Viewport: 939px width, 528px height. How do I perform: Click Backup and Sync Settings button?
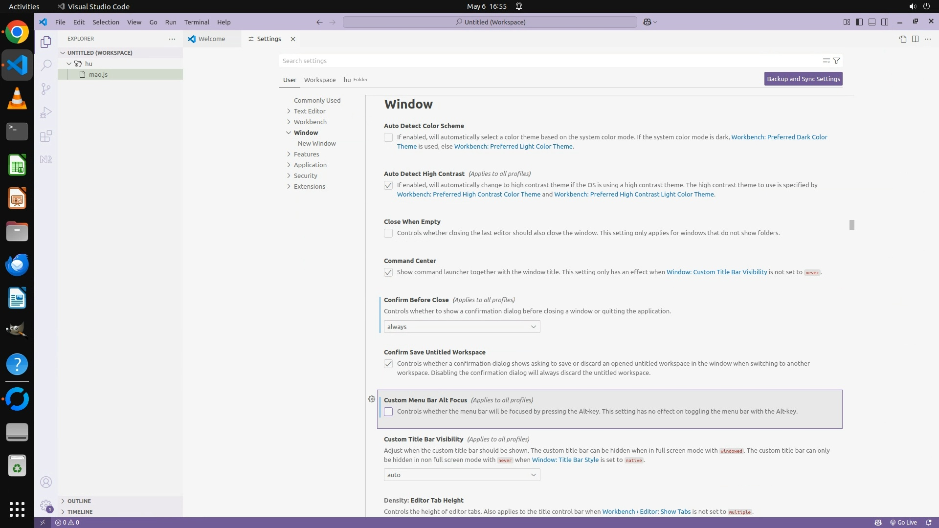click(x=803, y=79)
